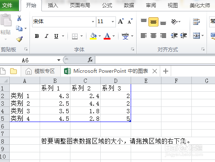Open the Name Box dropdown arrow
The image size is (215, 162).
click(59, 60)
